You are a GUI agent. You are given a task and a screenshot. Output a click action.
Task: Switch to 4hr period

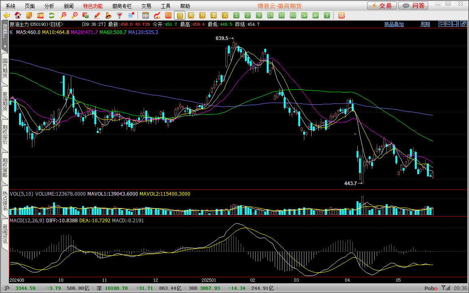tap(316, 15)
